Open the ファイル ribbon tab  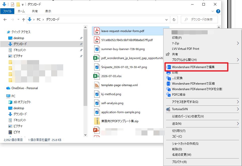[7, 11]
